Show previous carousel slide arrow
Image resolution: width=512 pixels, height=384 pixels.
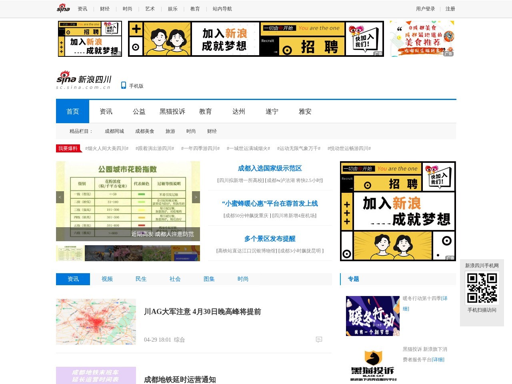[60, 197]
